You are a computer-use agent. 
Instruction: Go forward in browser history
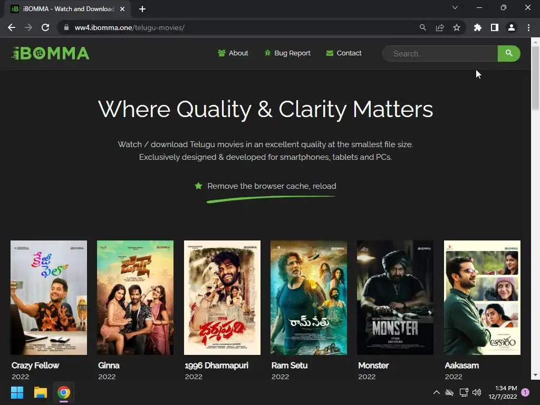tap(28, 27)
